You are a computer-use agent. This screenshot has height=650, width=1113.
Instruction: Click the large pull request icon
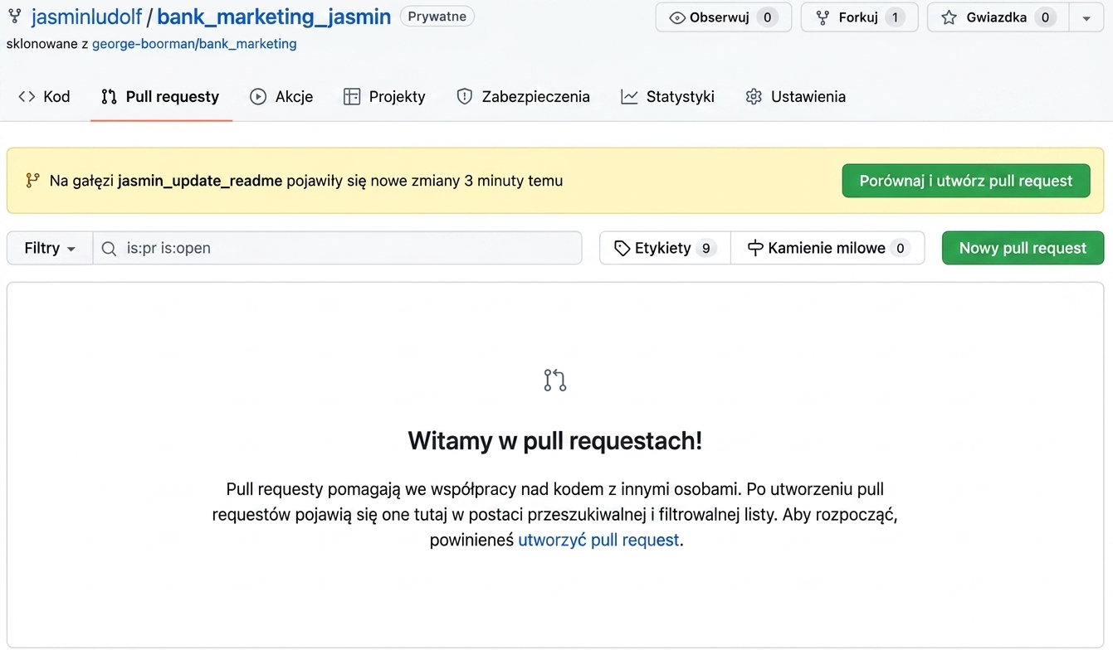[x=555, y=380]
